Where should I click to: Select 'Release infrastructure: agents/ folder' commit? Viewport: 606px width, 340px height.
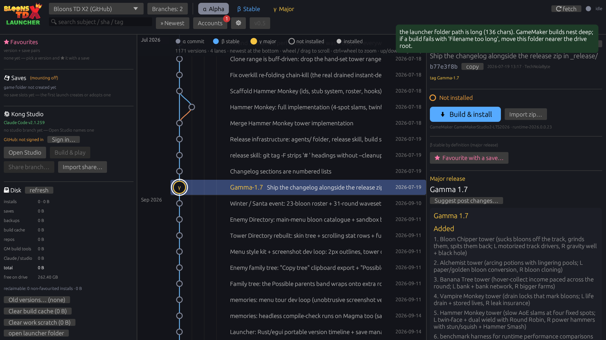coord(298,139)
